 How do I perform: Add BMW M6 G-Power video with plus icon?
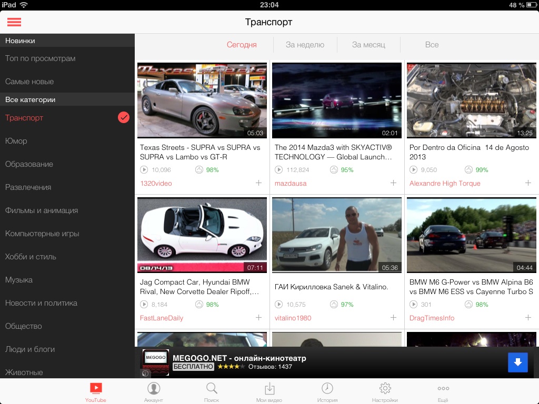(528, 318)
